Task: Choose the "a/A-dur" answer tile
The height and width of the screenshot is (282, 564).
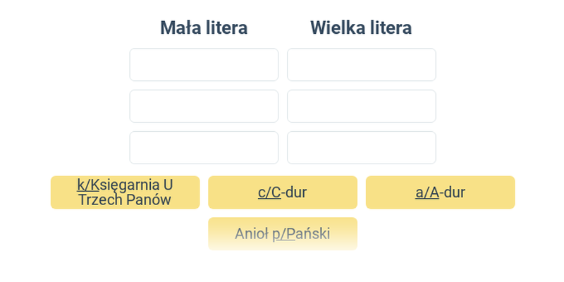Action: [440, 192]
